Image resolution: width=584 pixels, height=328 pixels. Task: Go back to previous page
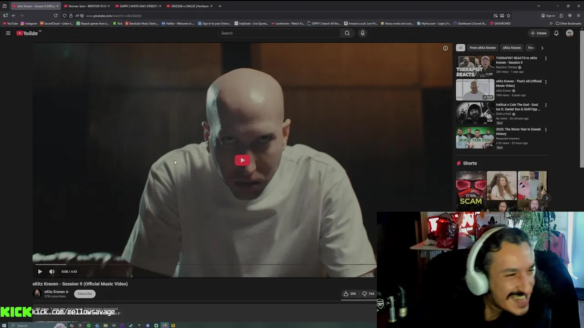tap(14, 15)
